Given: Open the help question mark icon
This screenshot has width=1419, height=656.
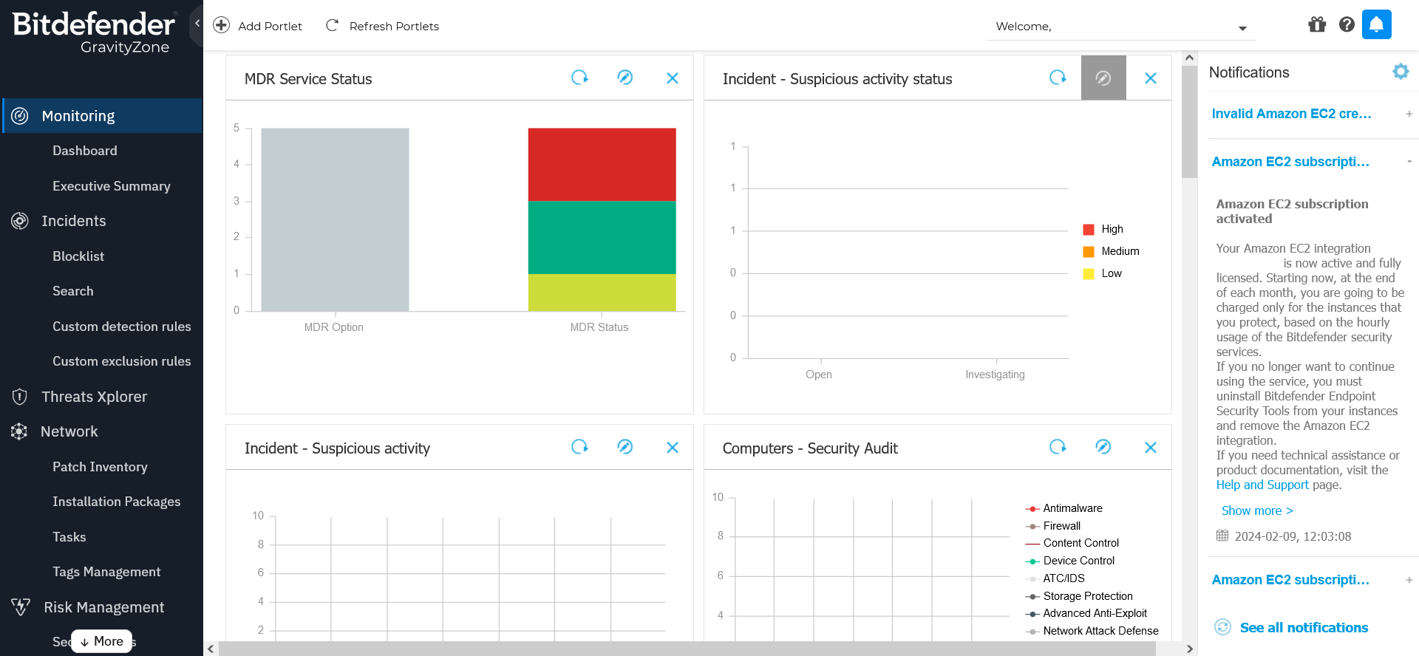Looking at the screenshot, I should (1347, 24).
